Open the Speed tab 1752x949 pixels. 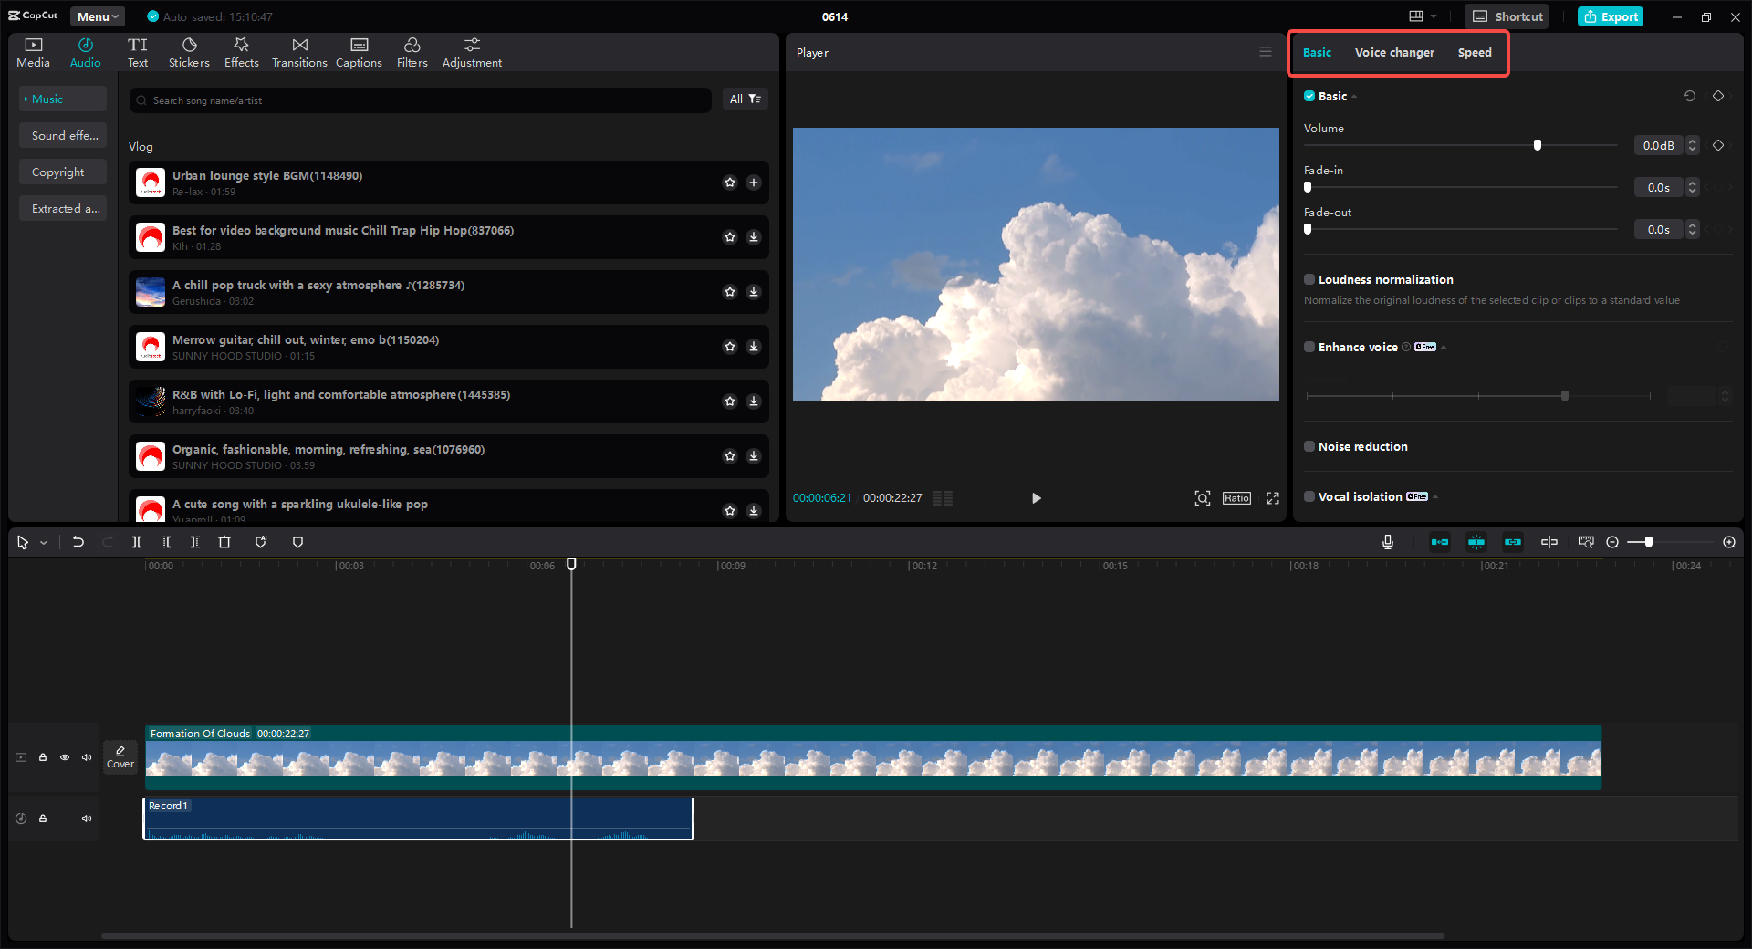tap(1474, 52)
